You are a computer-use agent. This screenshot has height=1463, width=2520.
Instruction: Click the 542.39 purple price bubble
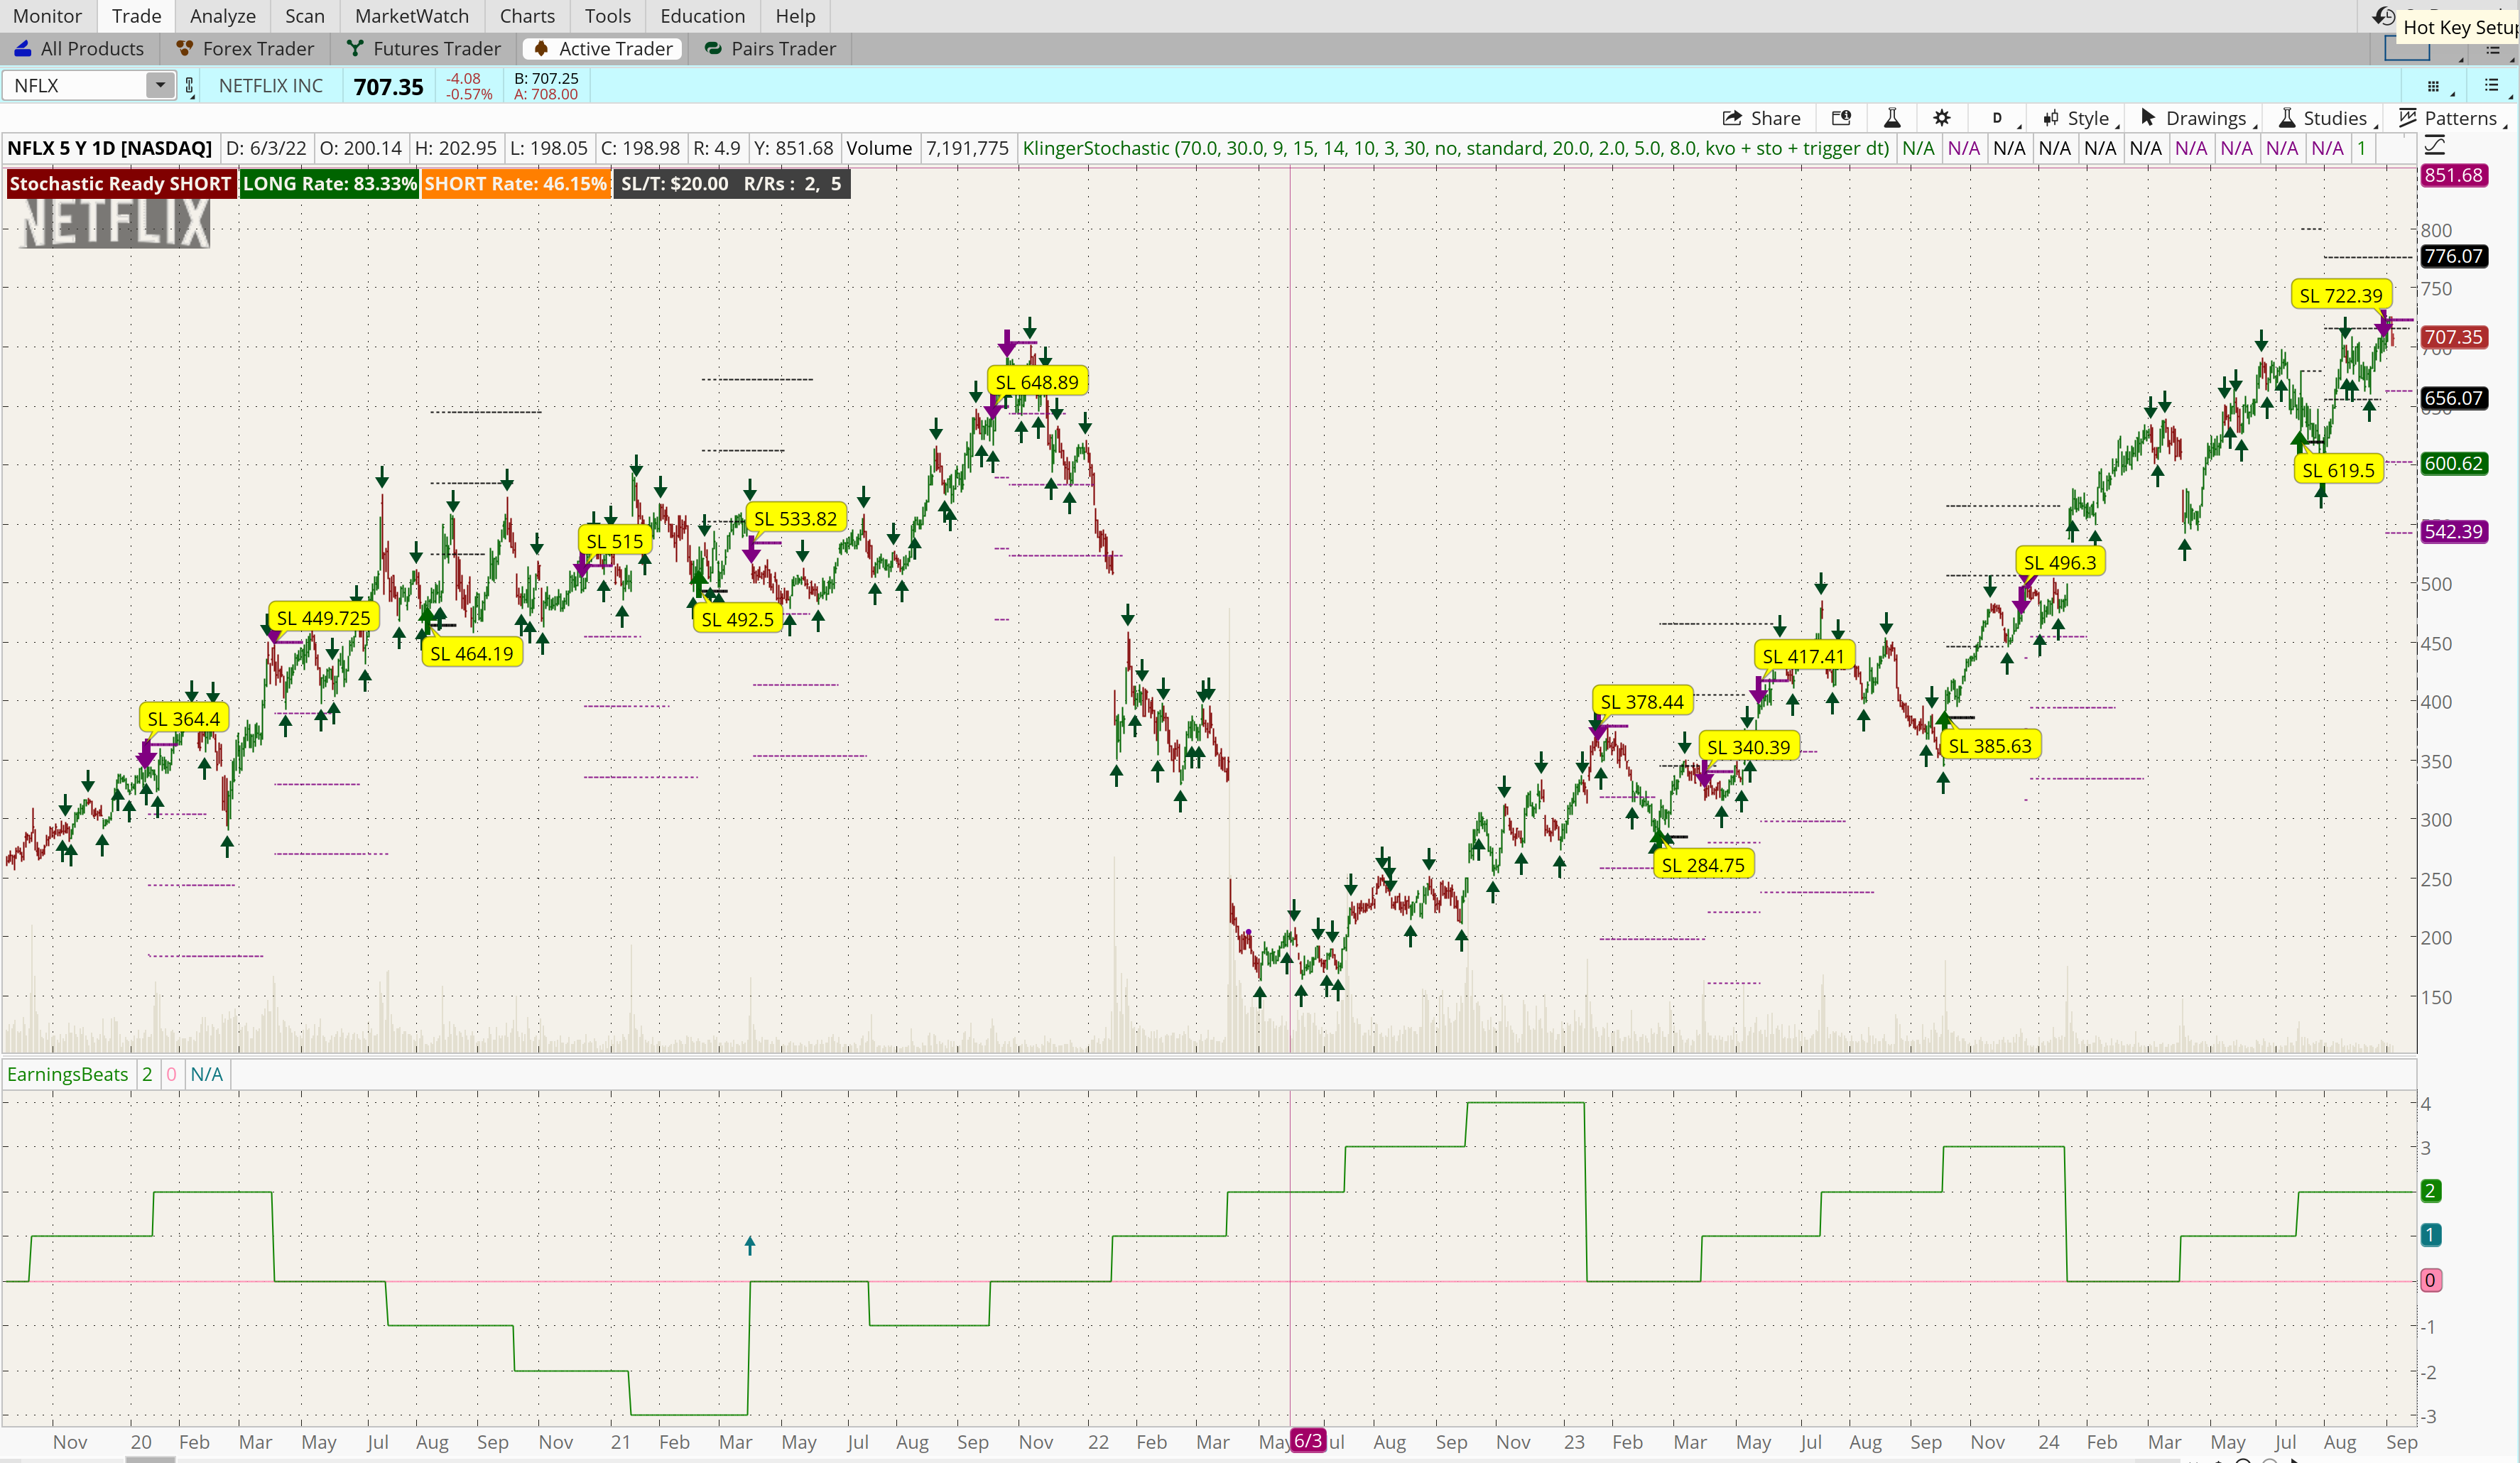tap(2453, 531)
